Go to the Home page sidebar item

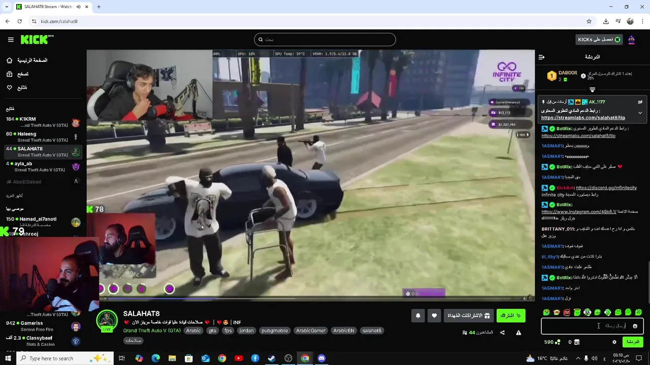tap(27, 60)
